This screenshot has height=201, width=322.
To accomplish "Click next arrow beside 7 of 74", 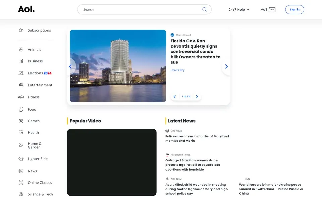I will tap(197, 97).
